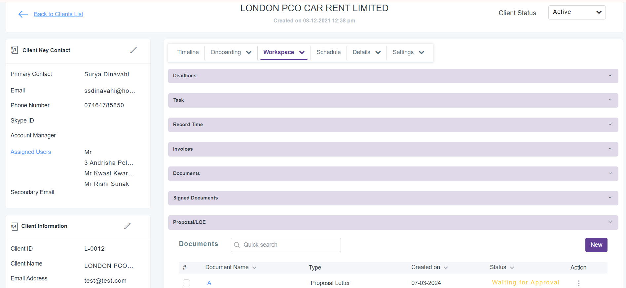Open the Settings tab menu
Image resolution: width=626 pixels, height=288 pixels.
[408, 52]
